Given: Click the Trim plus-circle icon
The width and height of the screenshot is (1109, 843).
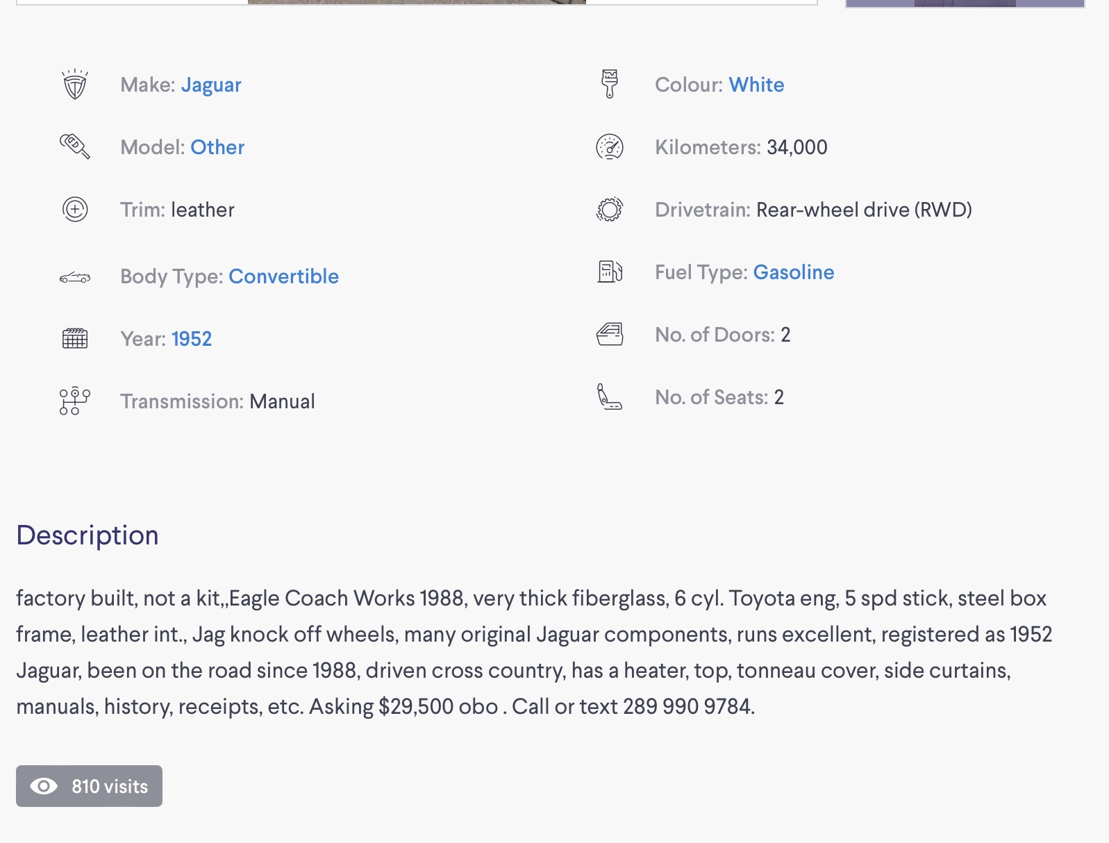Looking at the screenshot, I should (75, 209).
